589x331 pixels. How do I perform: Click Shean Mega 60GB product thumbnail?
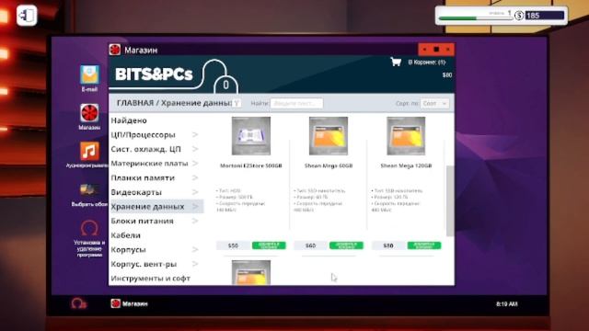pos(329,136)
